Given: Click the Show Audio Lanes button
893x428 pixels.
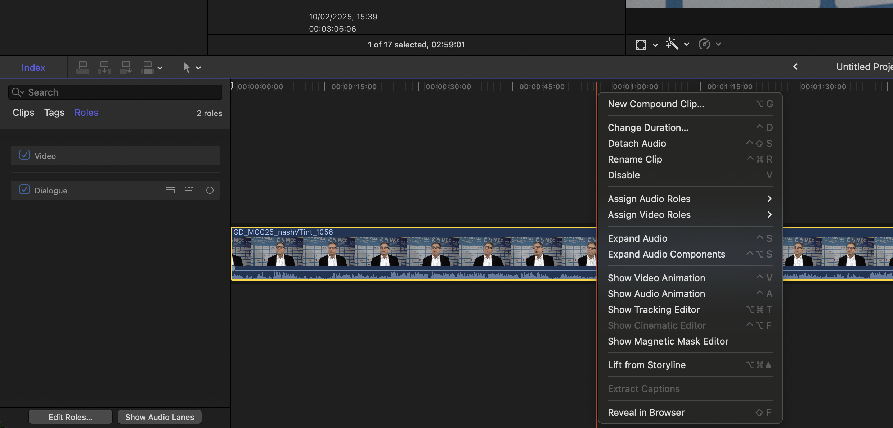Looking at the screenshot, I should (160, 417).
